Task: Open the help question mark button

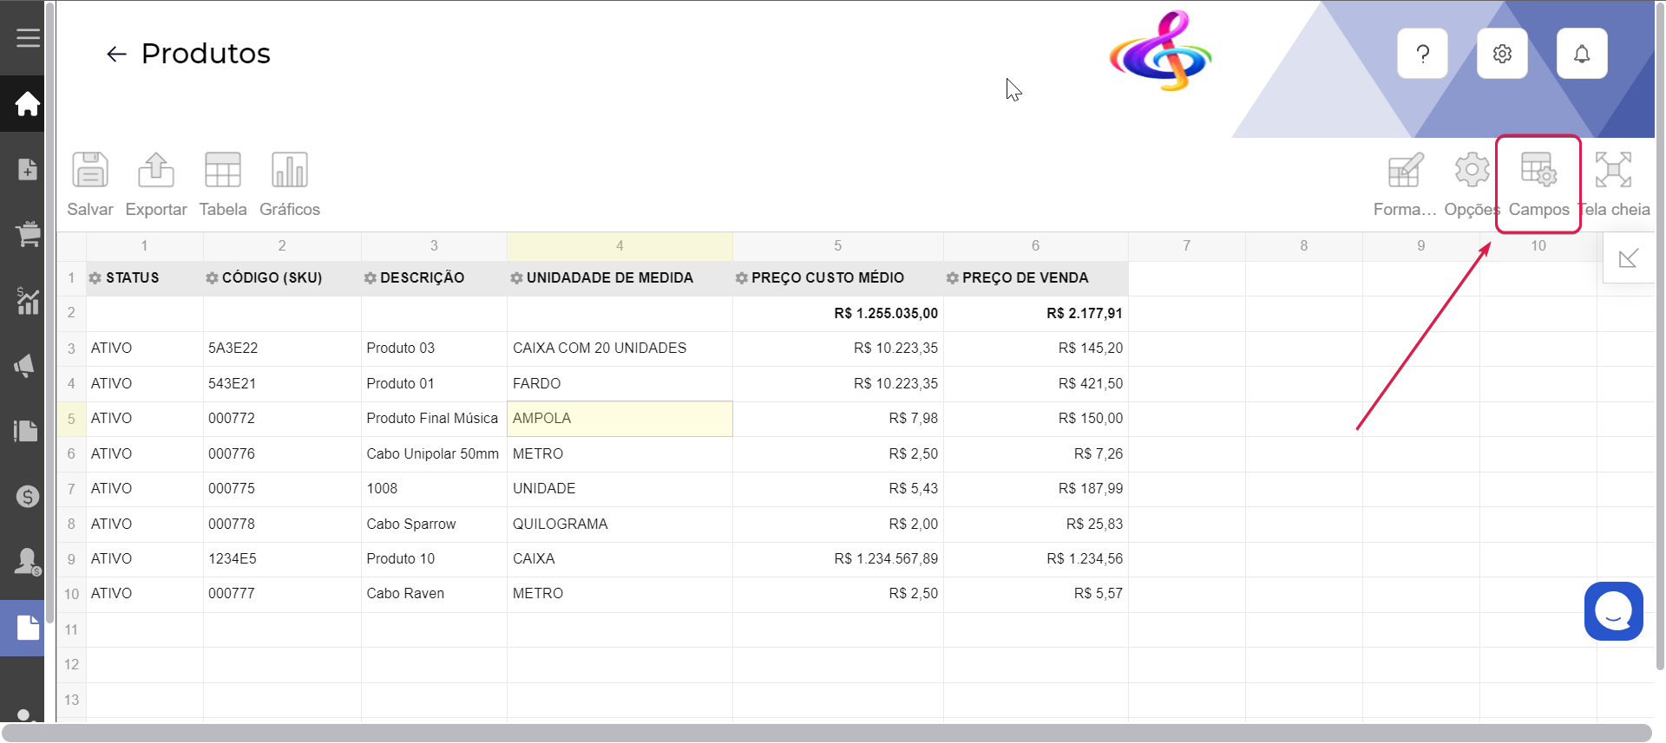Action: (x=1423, y=54)
